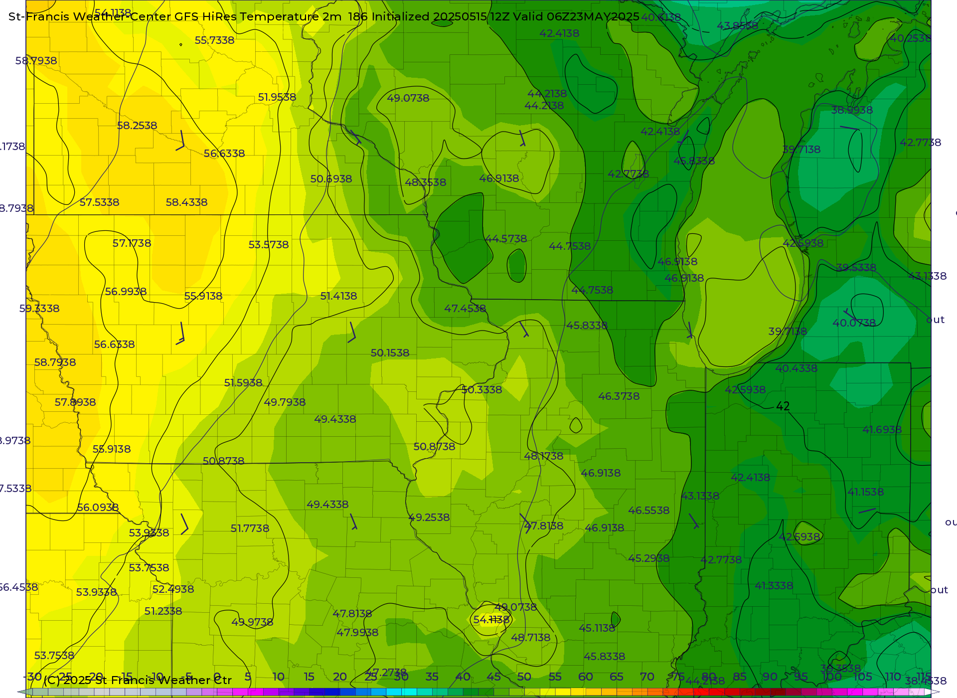Image resolution: width=957 pixels, height=698 pixels.
Task: Select the temperature 56.0938
Action: point(98,508)
